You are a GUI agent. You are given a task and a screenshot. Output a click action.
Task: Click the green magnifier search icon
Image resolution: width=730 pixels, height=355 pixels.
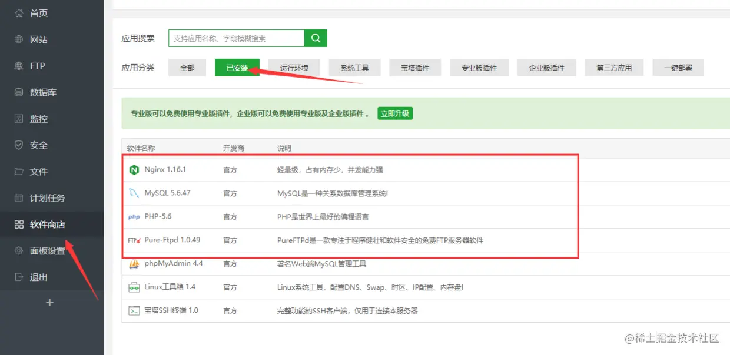(x=316, y=38)
